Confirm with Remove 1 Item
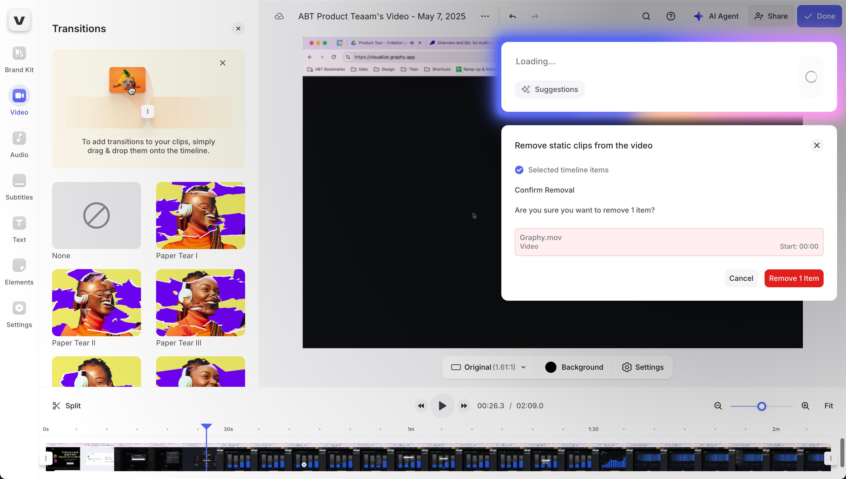The height and width of the screenshot is (479, 846). [794, 278]
